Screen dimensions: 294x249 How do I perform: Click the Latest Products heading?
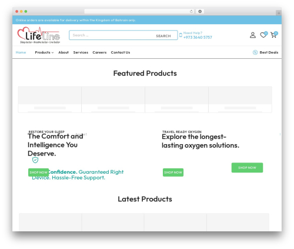(145, 199)
